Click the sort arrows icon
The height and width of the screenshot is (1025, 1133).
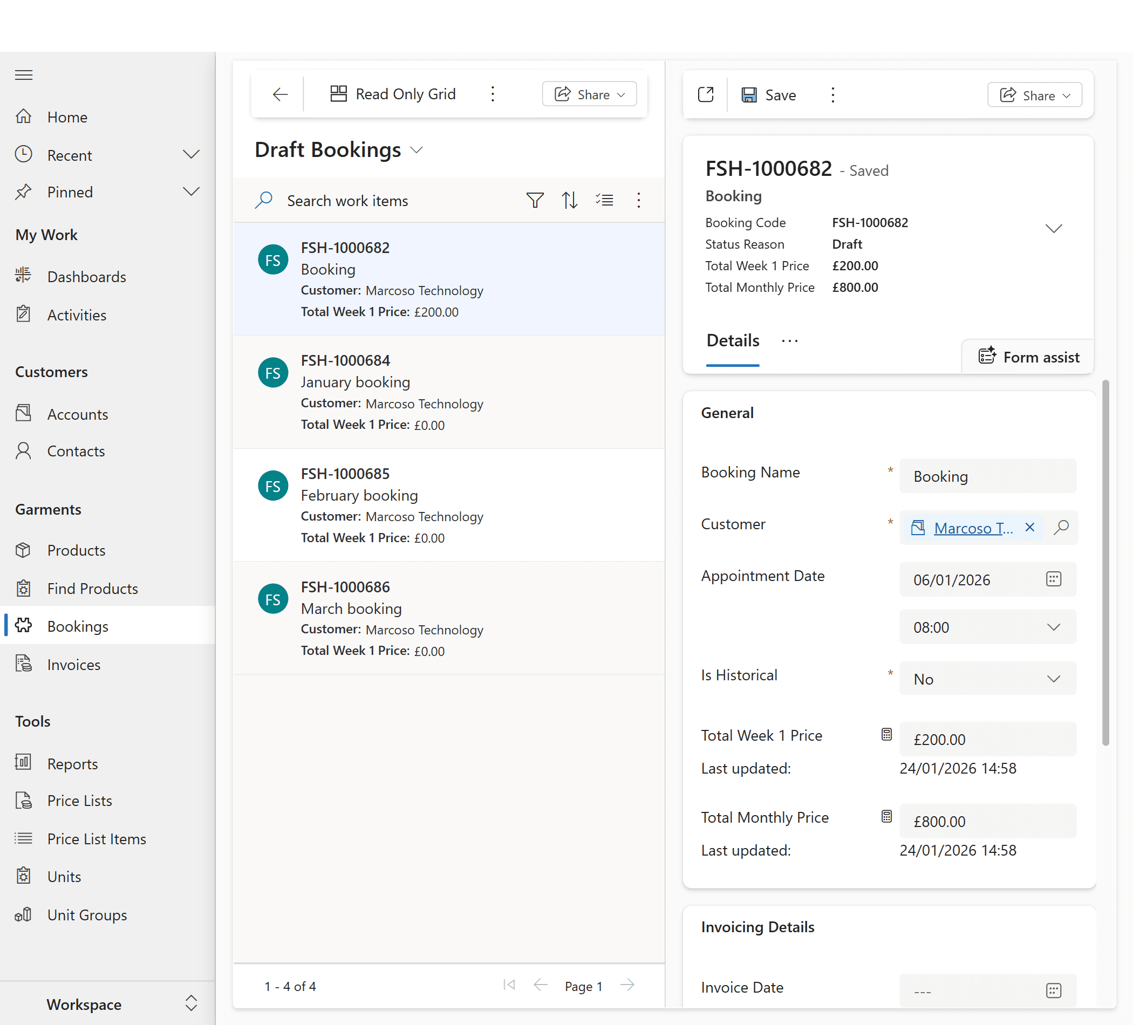tap(569, 200)
